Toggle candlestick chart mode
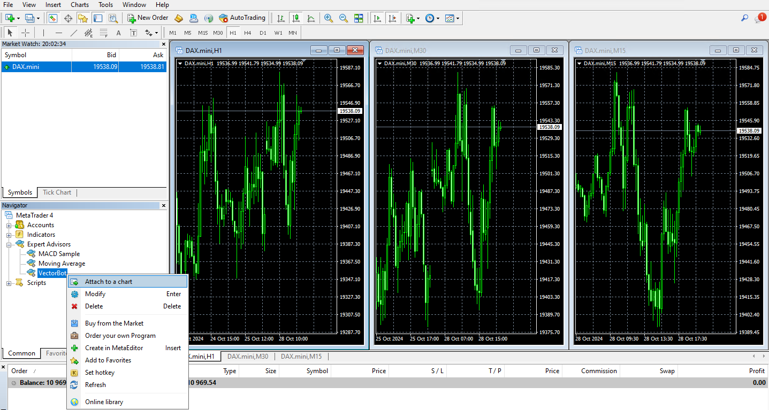Image resolution: width=769 pixels, height=410 pixels. [296, 18]
